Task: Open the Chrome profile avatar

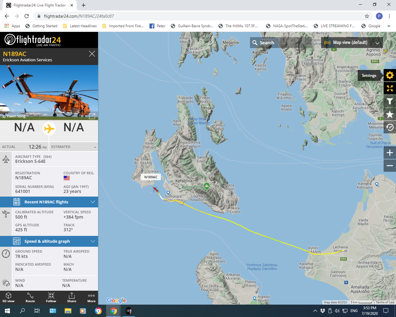Action: pos(379,16)
